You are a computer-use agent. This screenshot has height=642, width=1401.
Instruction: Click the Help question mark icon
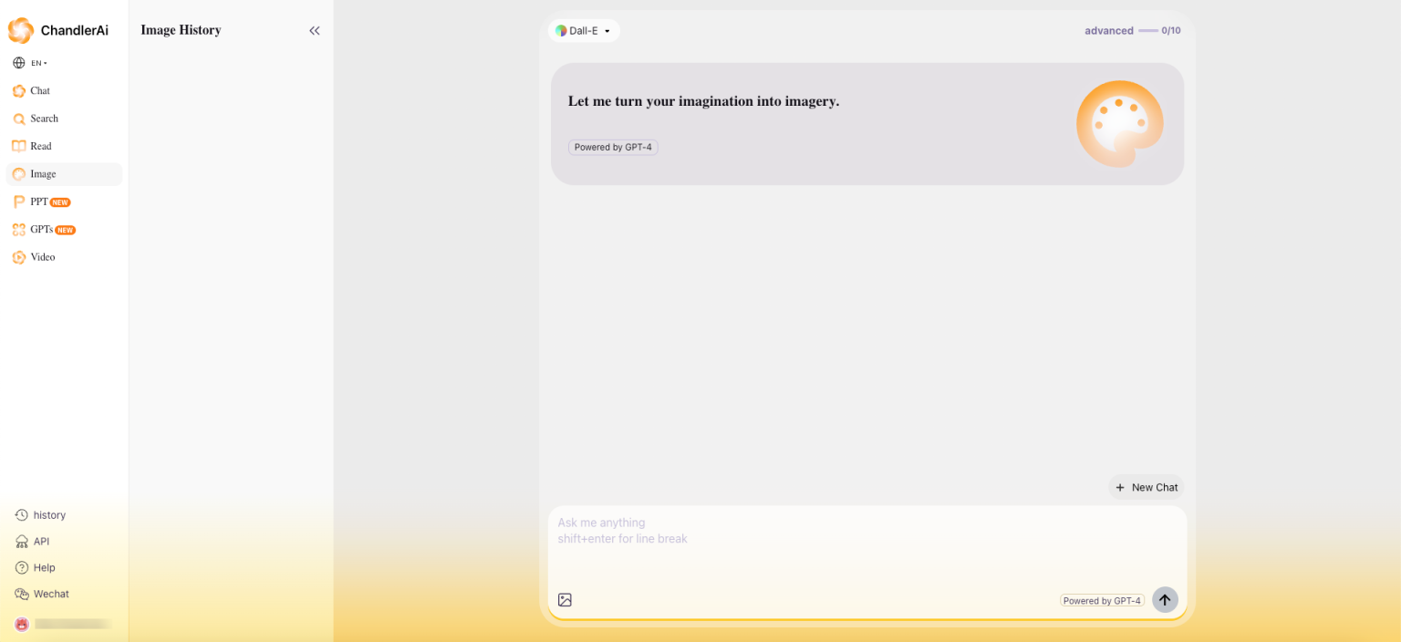(22, 567)
